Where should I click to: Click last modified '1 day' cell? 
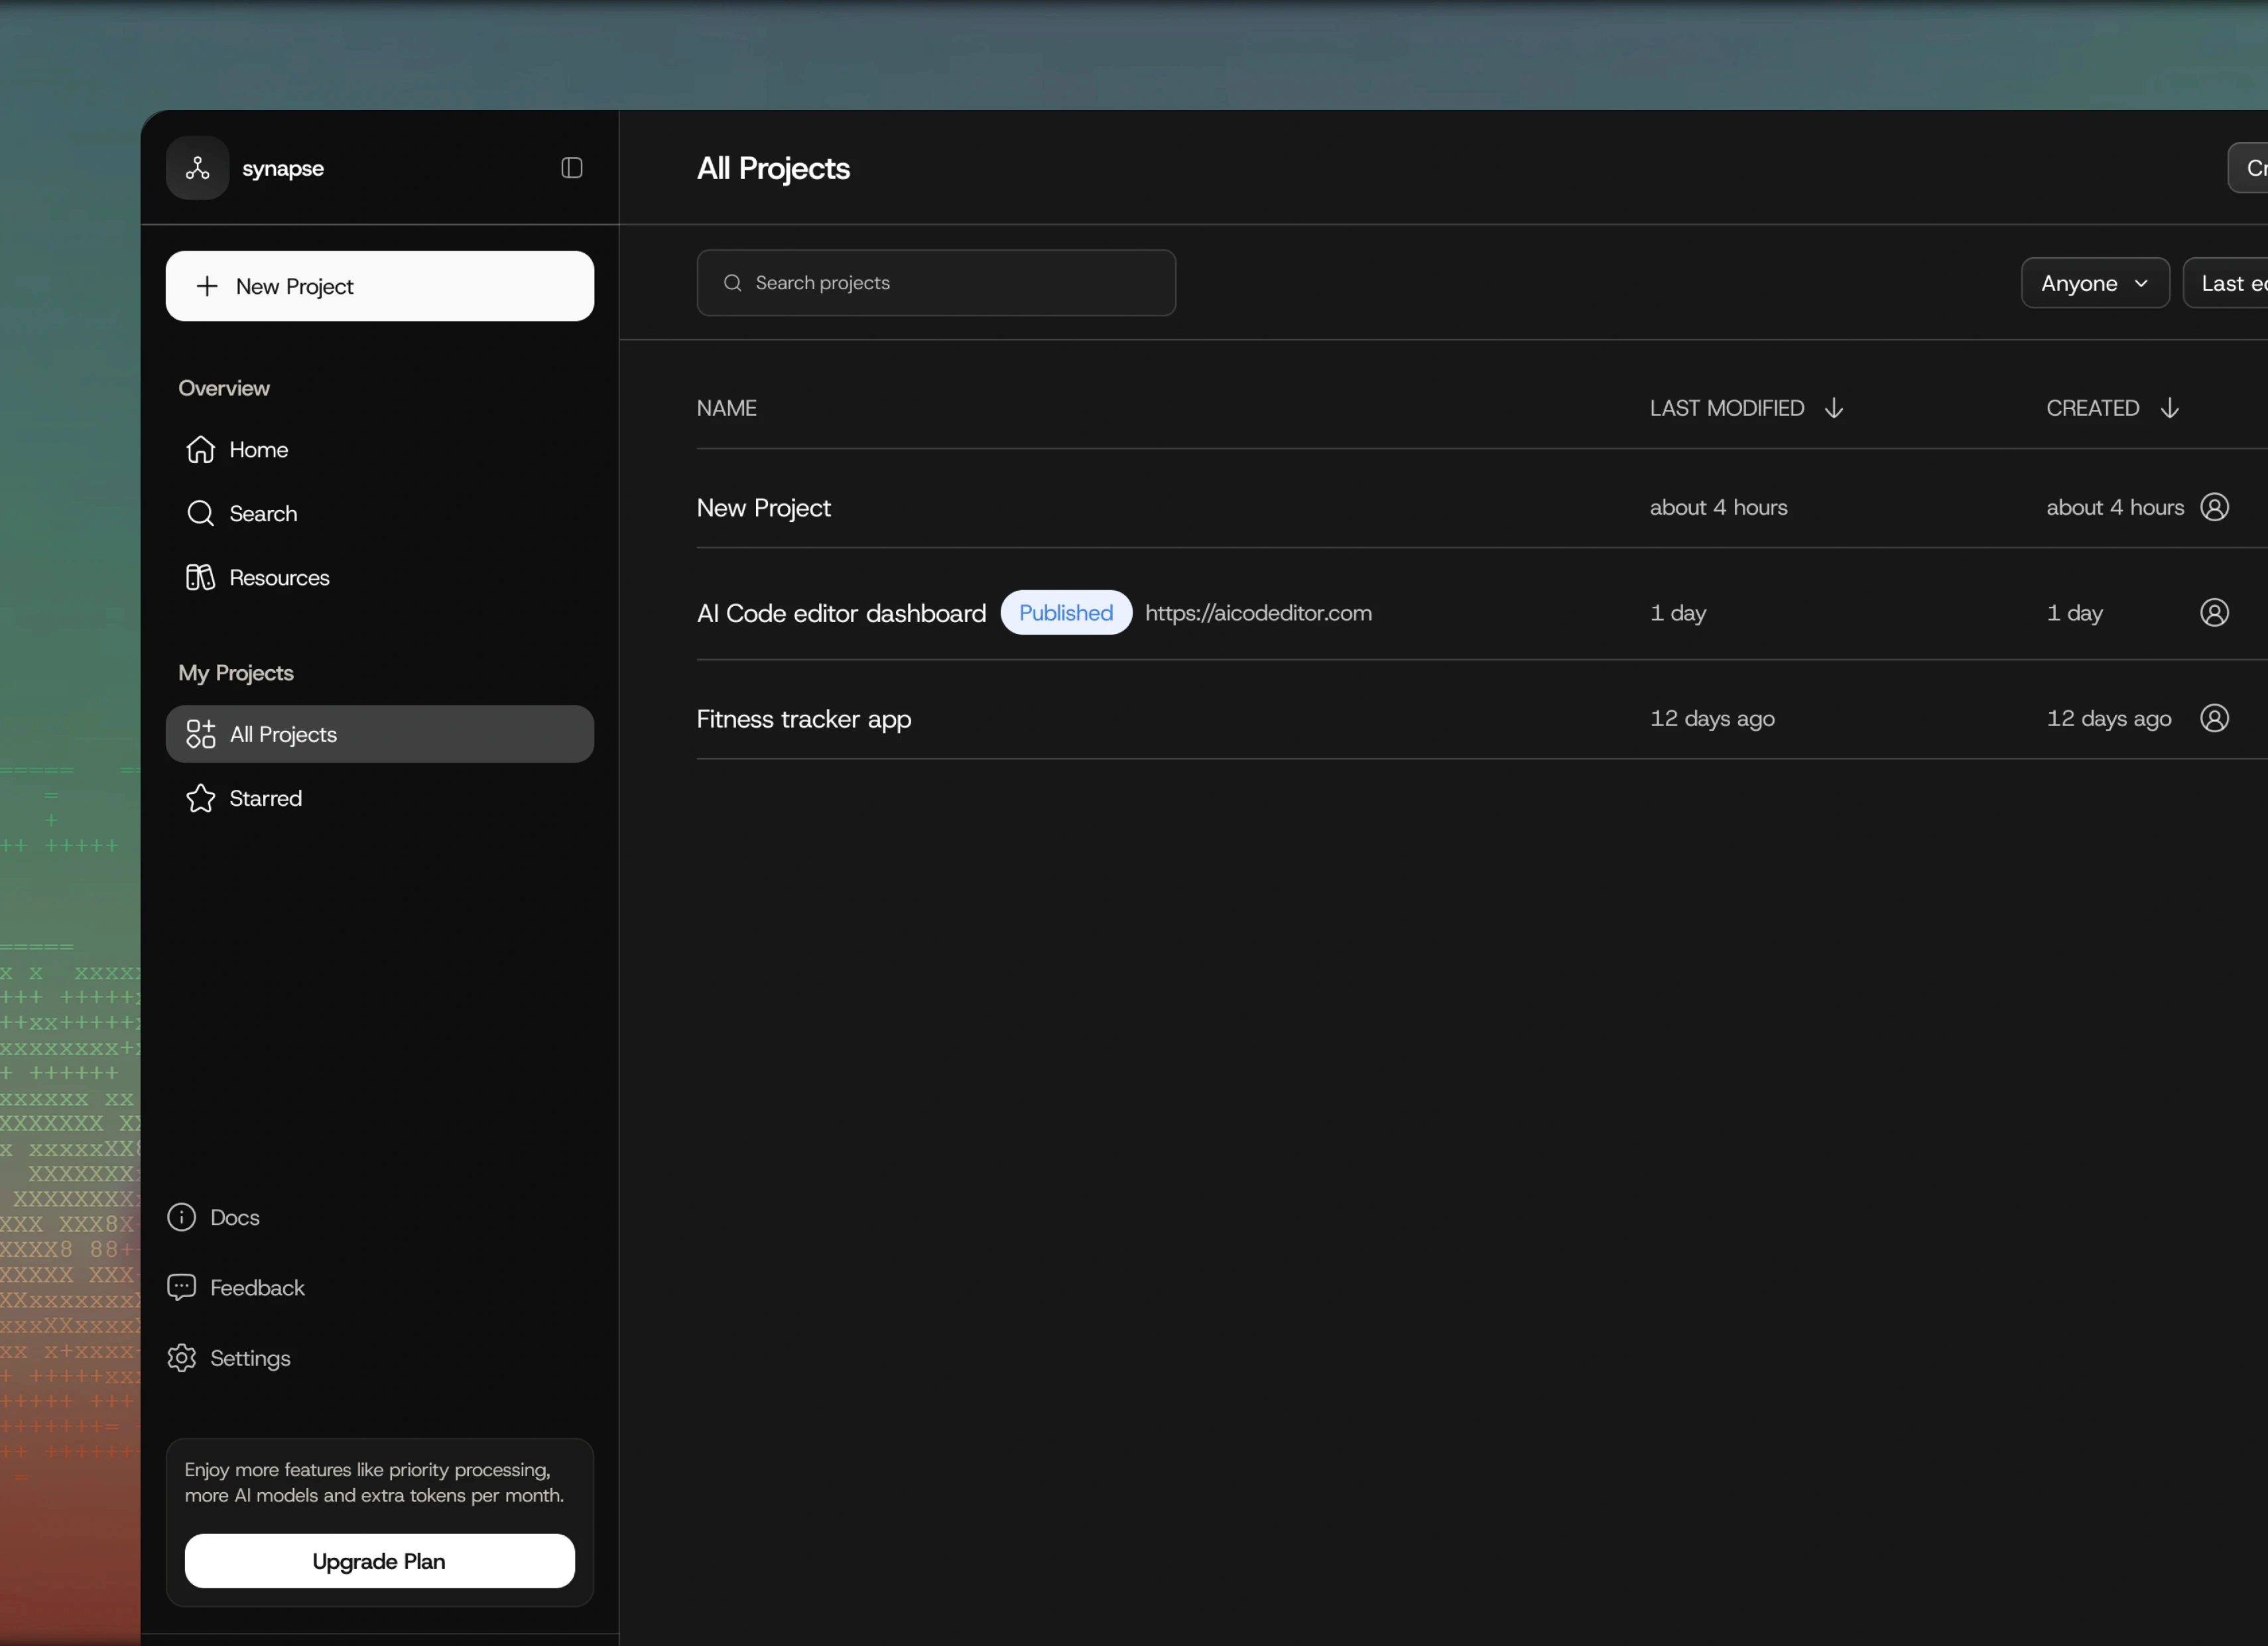coord(1678,613)
